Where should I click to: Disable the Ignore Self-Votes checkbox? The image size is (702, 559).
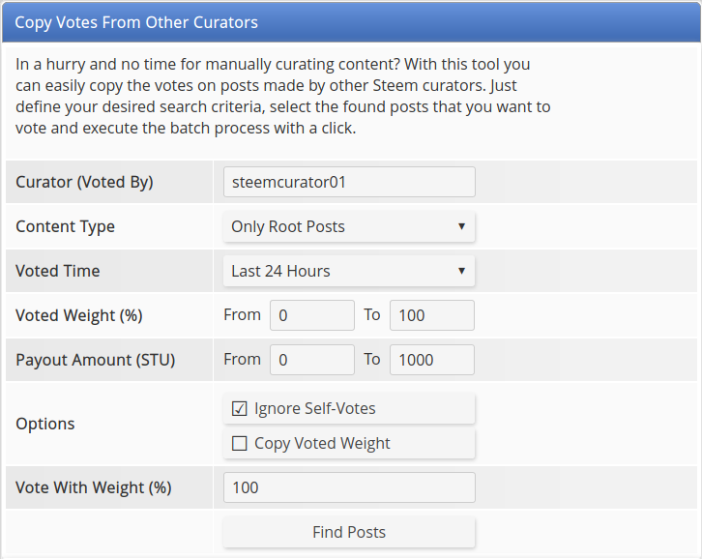(240, 409)
